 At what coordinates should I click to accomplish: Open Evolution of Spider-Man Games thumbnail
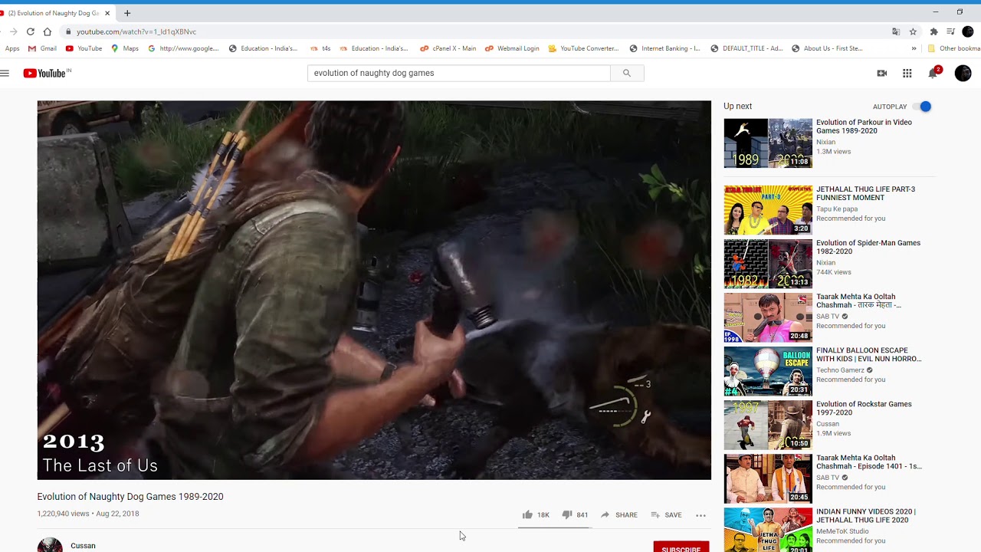point(768,264)
